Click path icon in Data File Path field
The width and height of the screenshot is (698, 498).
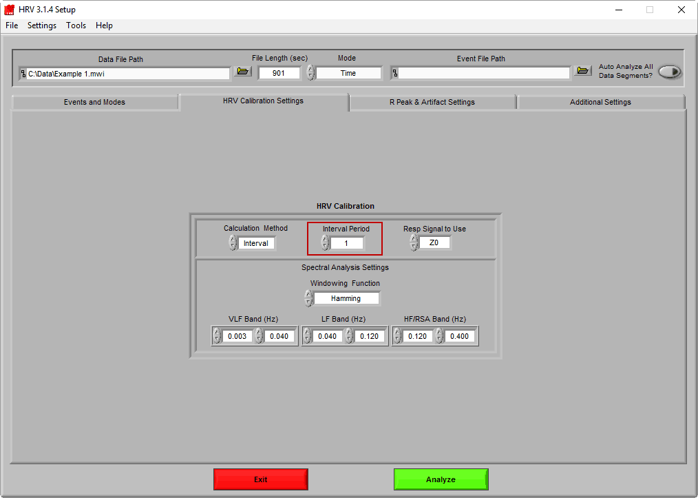point(23,74)
